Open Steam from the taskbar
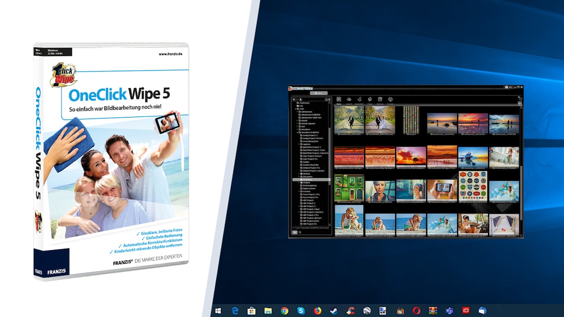564x317 pixels. [x=334, y=311]
